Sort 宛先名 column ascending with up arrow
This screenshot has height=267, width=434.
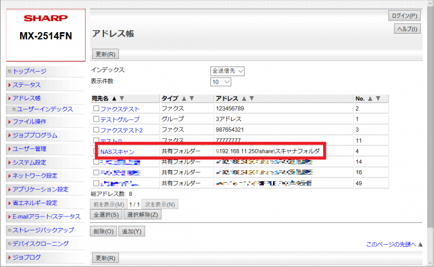pyautogui.click(x=114, y=99)
